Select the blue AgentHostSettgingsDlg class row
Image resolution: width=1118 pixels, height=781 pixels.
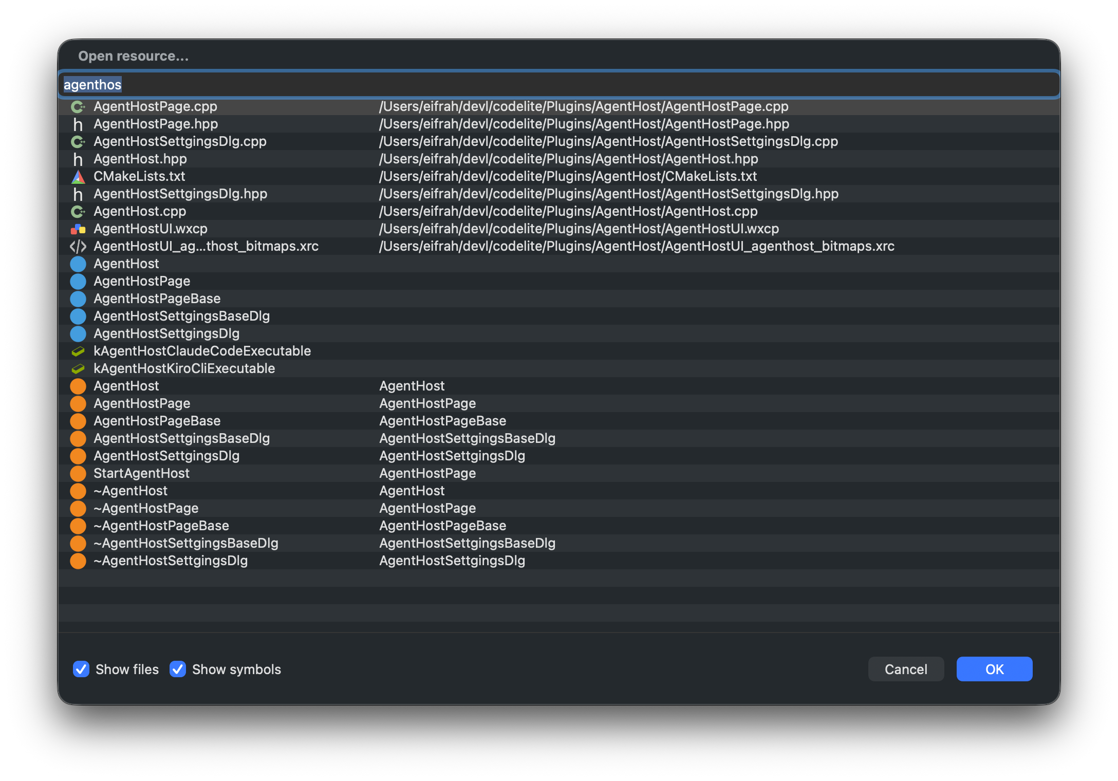point(559,334)
